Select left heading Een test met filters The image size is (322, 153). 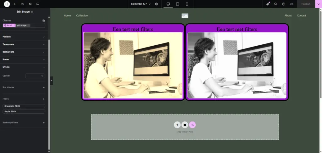click(133, 29)
